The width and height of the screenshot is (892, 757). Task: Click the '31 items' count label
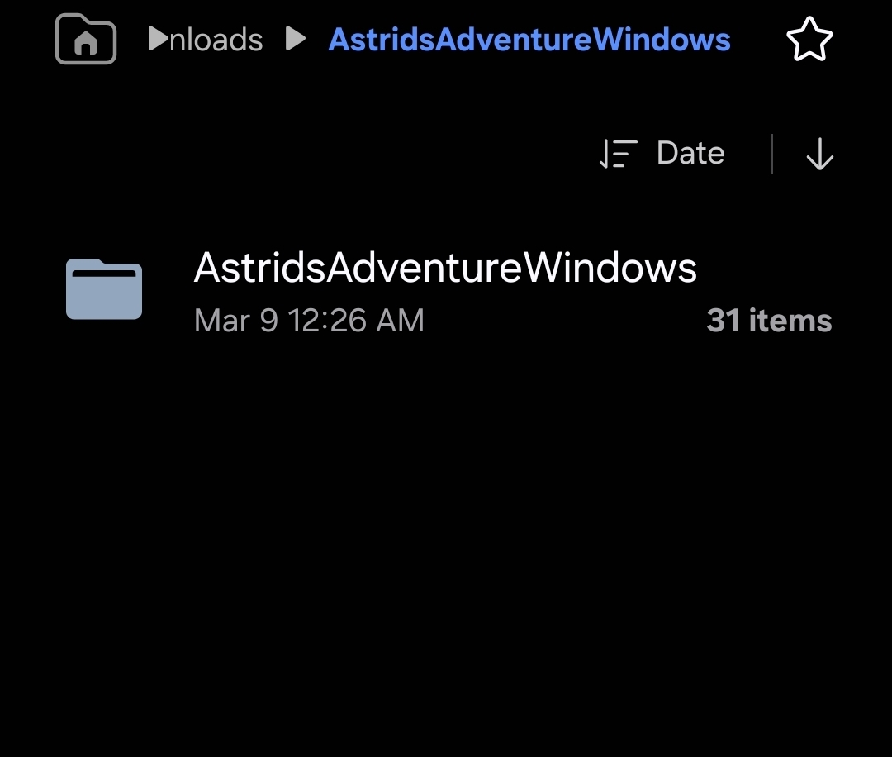point(769,321)
